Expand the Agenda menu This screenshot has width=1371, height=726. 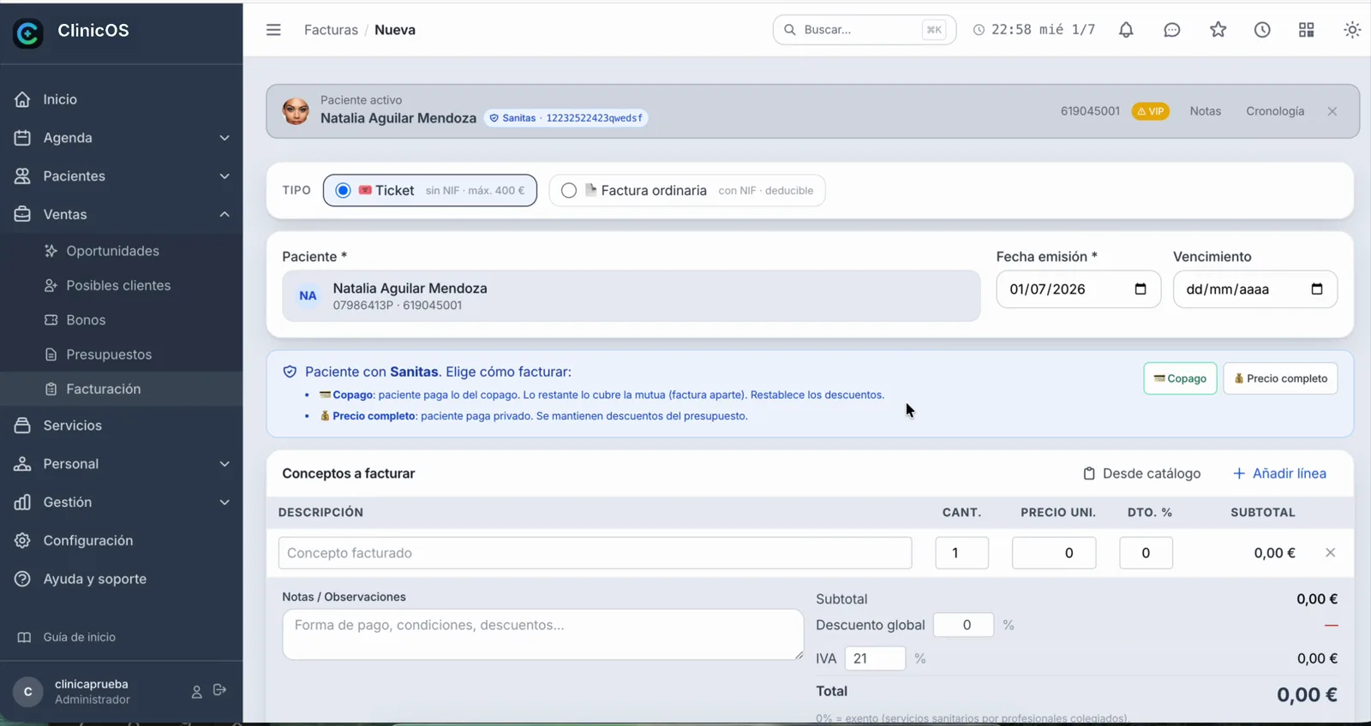121,138
